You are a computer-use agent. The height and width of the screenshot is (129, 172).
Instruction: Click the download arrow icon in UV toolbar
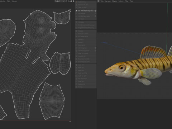[73, 1]
